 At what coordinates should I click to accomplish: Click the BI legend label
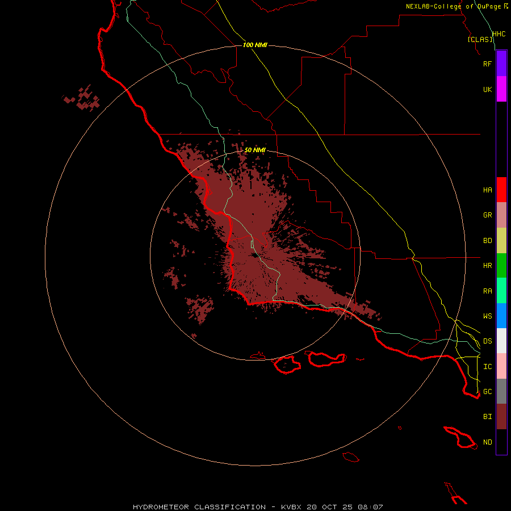487,417
